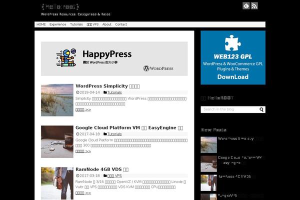Screen dimensions: 300x200
Task: Open the VPS menu item
Action: click(92, 24)
